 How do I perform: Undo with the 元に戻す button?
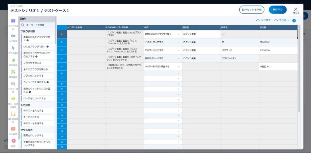point(263,20)
